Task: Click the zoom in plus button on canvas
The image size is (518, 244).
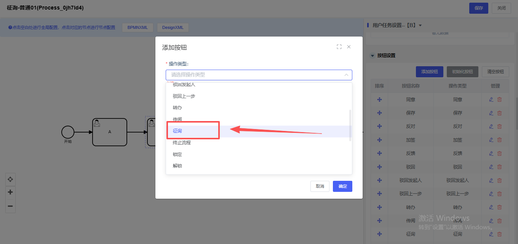Action: 10,192
